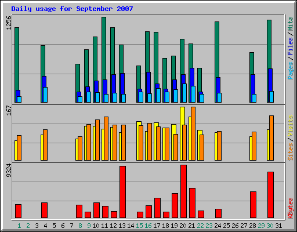This screenshot has width=297, height=232.
Task: Click day label 31 on the axis
Action: 278,226
